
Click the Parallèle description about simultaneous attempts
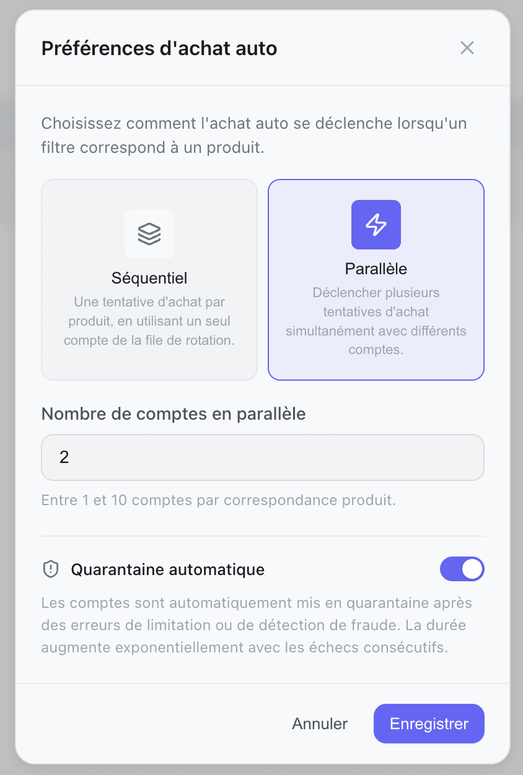376,321
